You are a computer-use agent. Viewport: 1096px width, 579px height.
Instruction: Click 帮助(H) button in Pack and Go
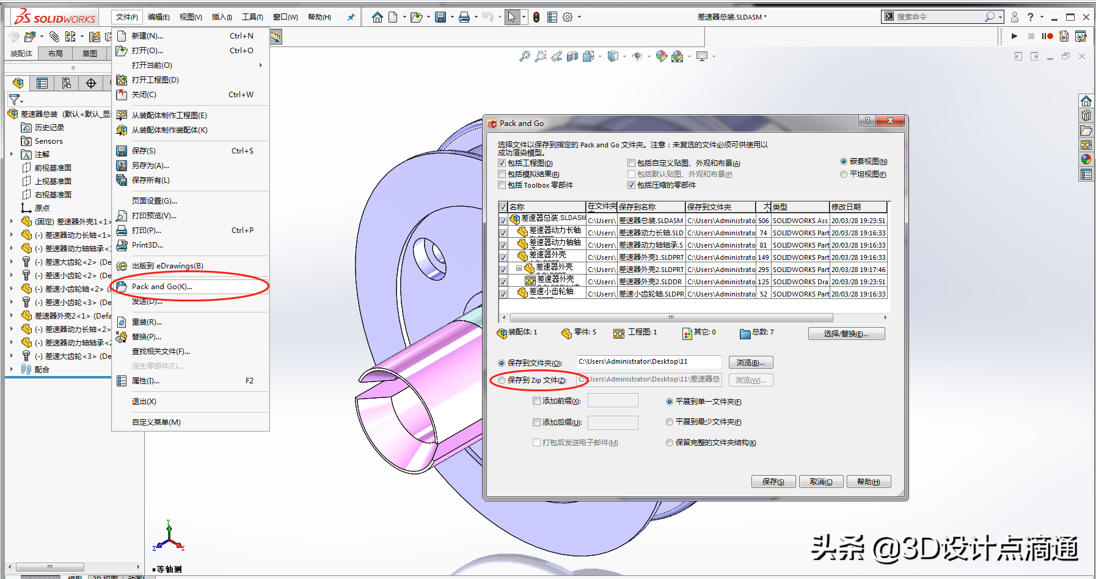869,482
